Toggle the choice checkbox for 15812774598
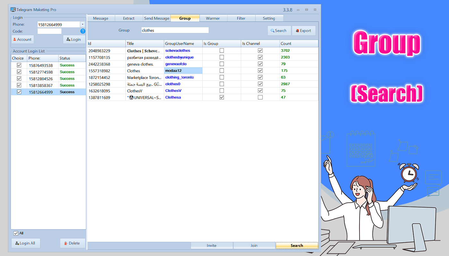Screen dimensions: 449x256 [19, 72]
